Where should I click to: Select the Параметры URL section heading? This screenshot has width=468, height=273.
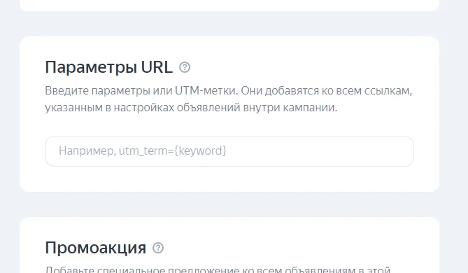click(109, 67)
